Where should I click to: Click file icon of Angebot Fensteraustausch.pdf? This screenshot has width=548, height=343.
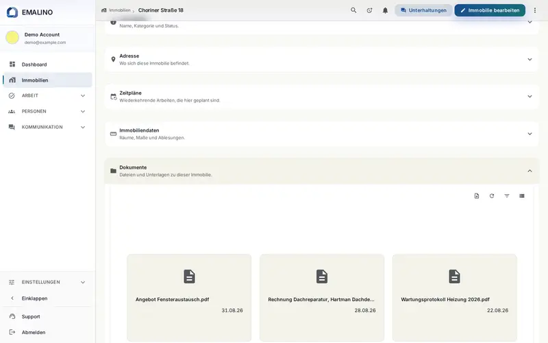(189, 276)
